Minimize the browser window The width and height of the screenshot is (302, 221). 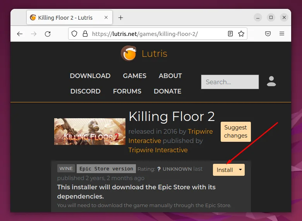[x=258, y=18]
